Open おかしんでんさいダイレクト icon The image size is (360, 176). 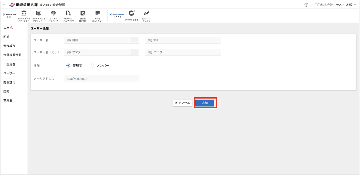(38, 13)
